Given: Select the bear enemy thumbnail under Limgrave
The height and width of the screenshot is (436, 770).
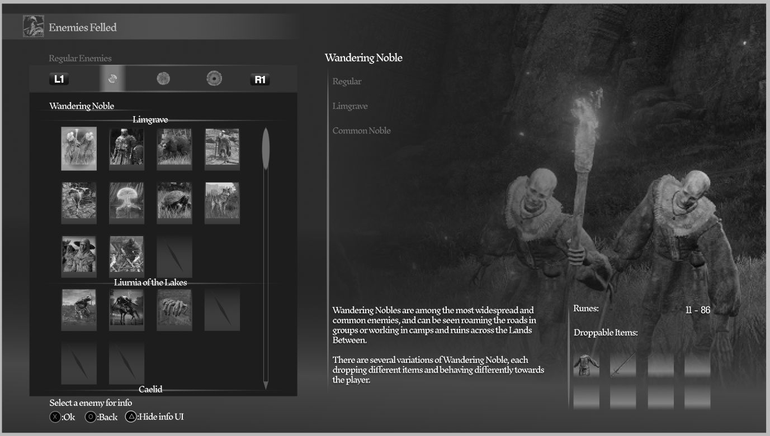Looking at the screenshot, I should [x=174, y=148].
